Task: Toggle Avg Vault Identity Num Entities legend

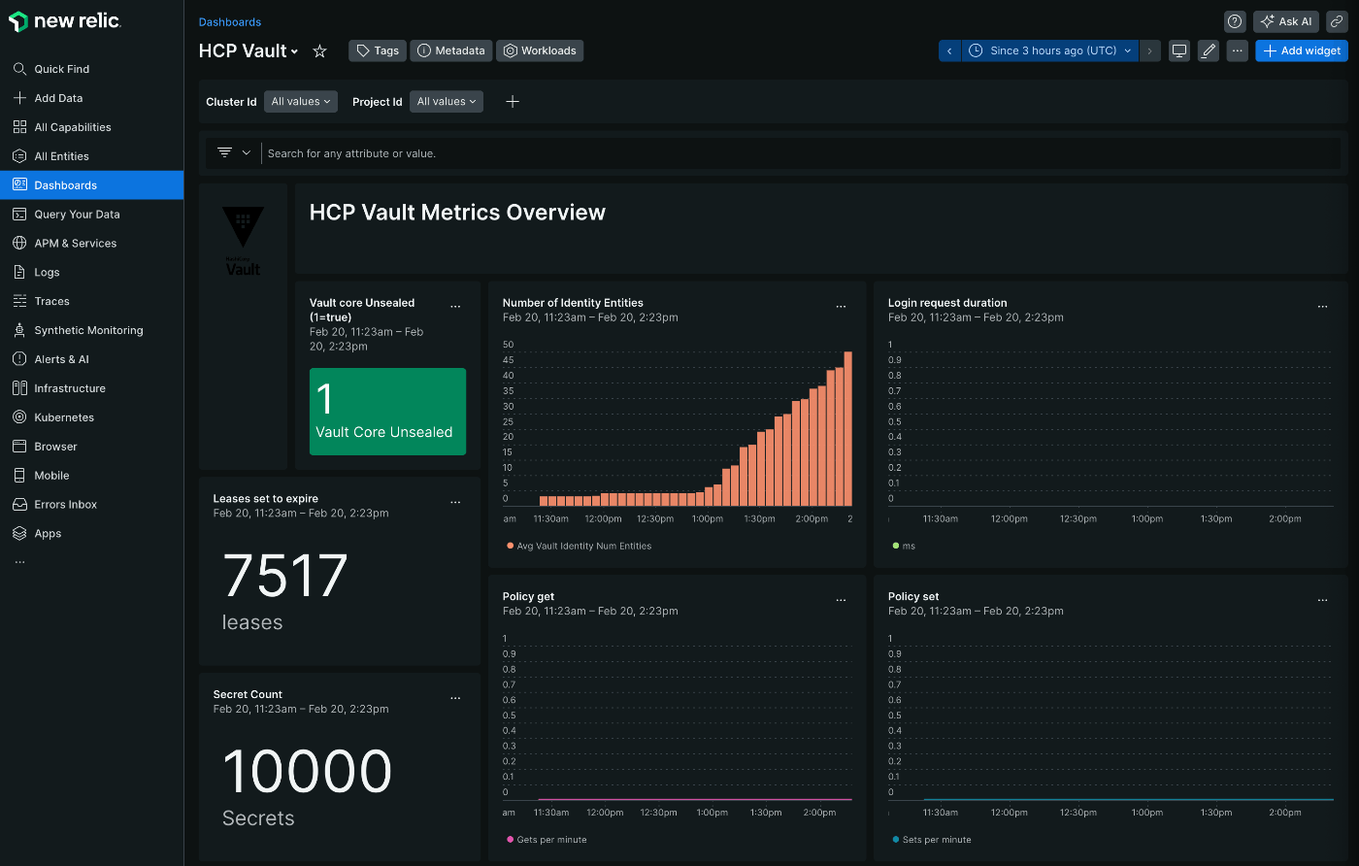Action: [580, 547]
